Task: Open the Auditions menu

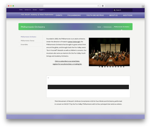Action: pos(128,15)
